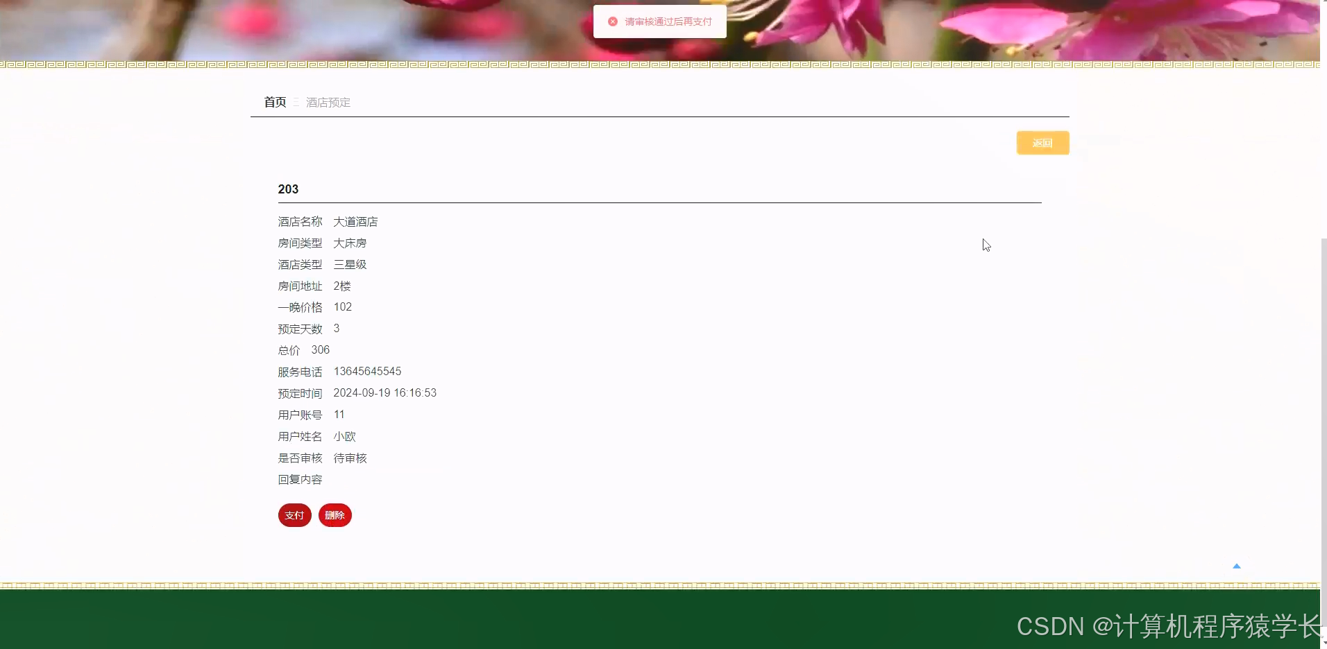Image resolution: width=1327 pixels, height=649 pixels.
Task: Click the user account value 11
Action: click(x=339, y=415)
